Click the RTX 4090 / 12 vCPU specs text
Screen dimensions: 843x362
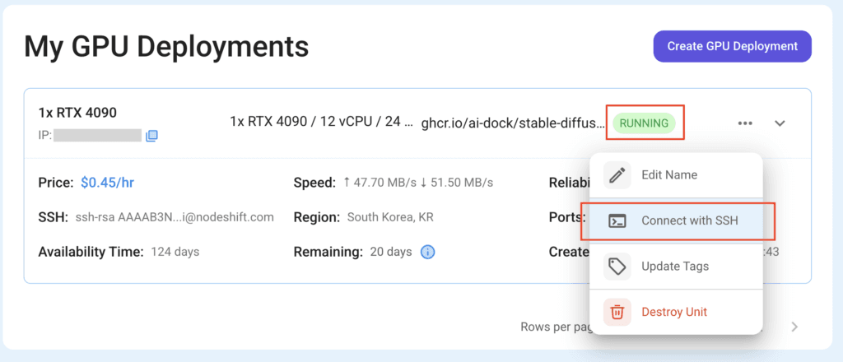(x=322, y=122)
